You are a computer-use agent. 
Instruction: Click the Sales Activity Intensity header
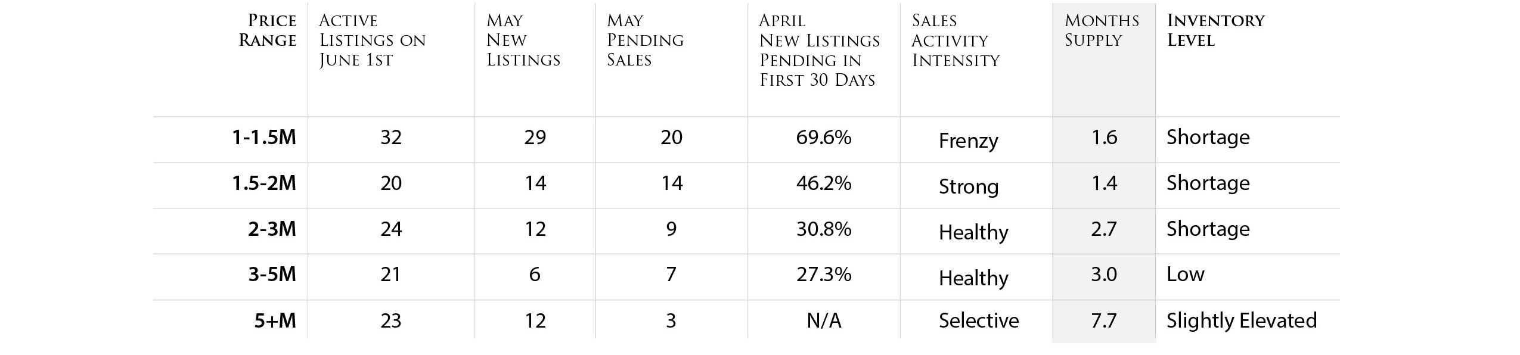(x=956, y=41)
